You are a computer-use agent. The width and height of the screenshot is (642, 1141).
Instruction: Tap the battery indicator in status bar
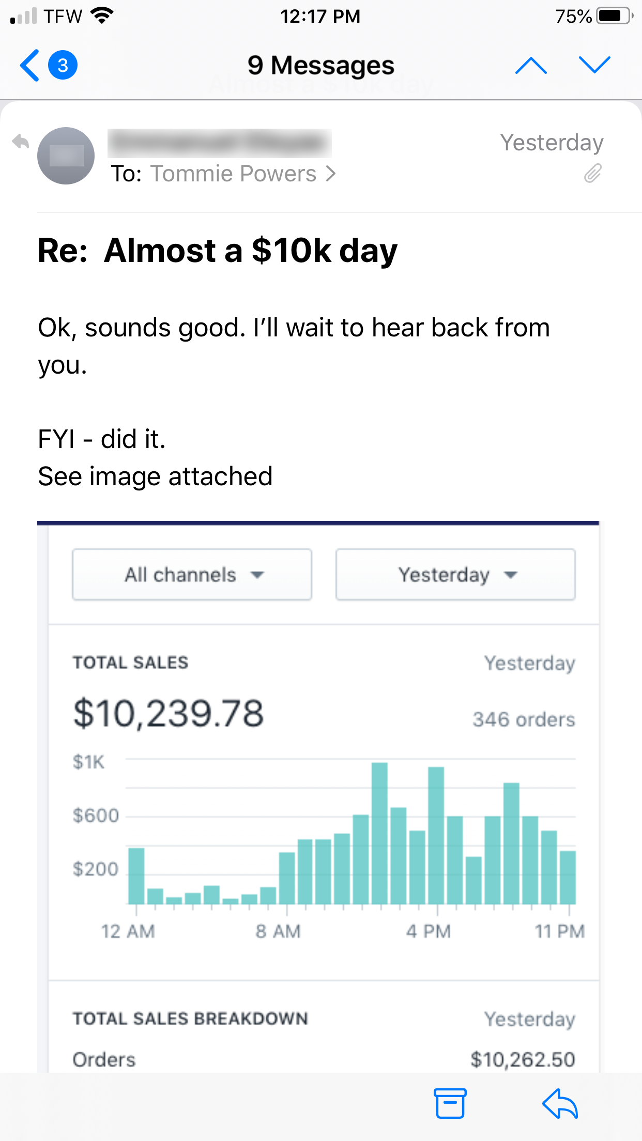[614, 16]
